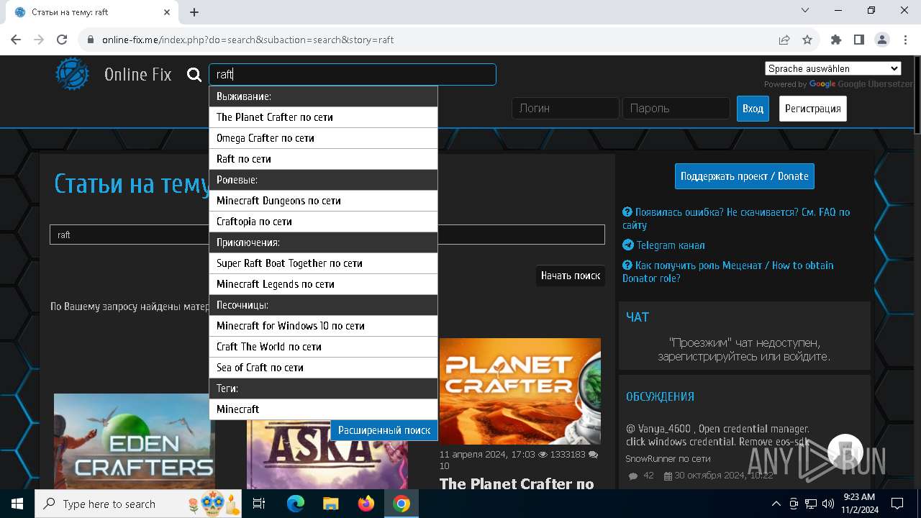
Task: Open the Chrome three-dot menu
Action: [x=904, y=40]
